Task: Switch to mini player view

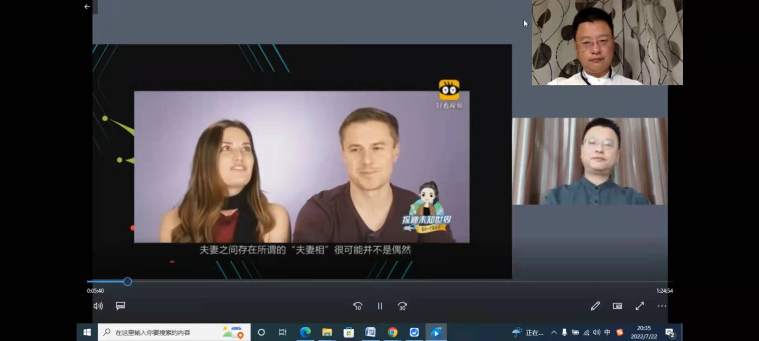Action: [617, 306]
